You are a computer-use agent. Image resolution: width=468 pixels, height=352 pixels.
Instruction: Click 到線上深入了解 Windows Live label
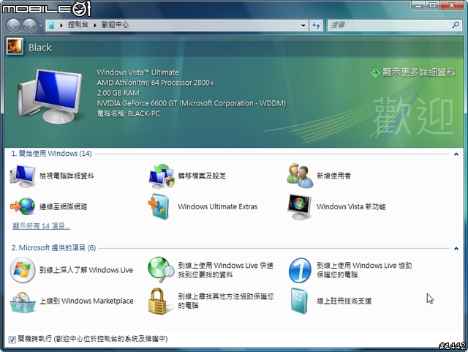click(x=86, y=270)
